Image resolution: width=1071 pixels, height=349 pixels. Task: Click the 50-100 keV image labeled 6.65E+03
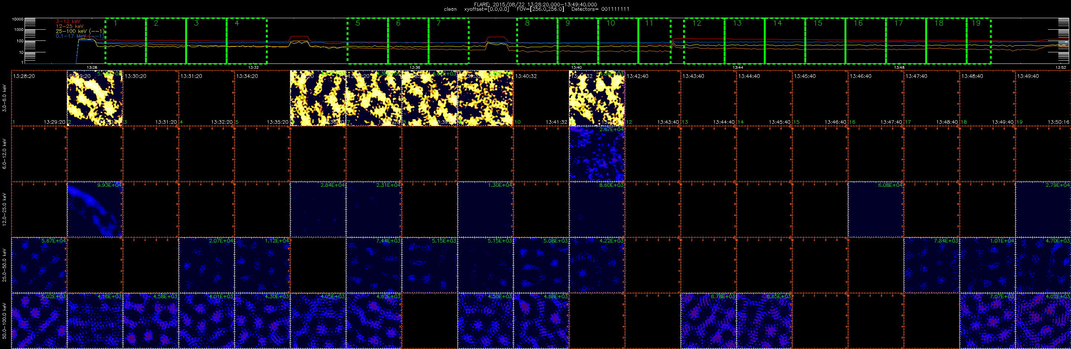(x=764, y=321)
